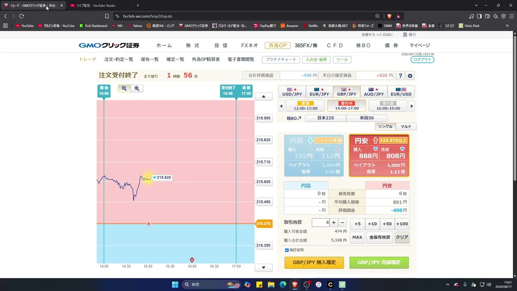Toggle the 確認省略 checkbox
The width and height of the screenshot is (517, 291).
click(x=287, y=250)
